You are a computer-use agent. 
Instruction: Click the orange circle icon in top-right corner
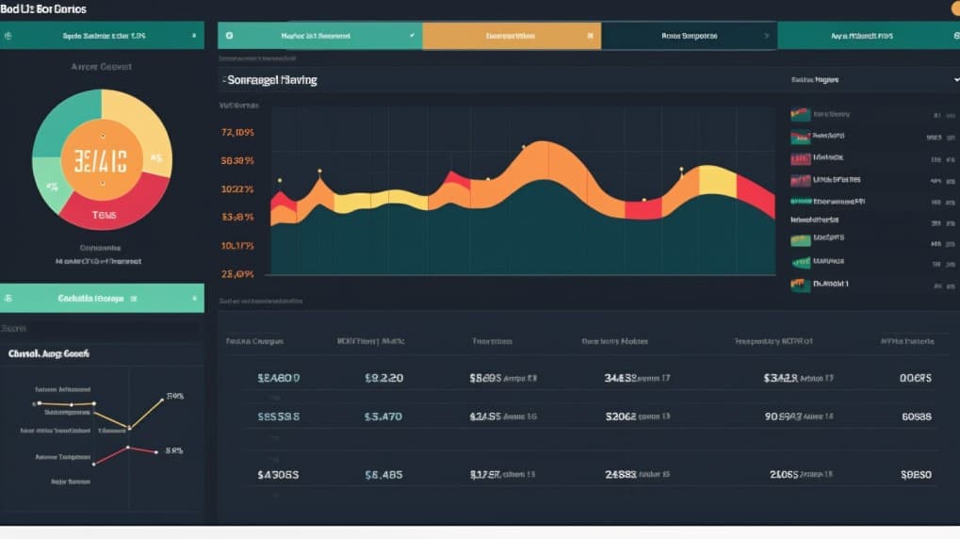point(953,8)
